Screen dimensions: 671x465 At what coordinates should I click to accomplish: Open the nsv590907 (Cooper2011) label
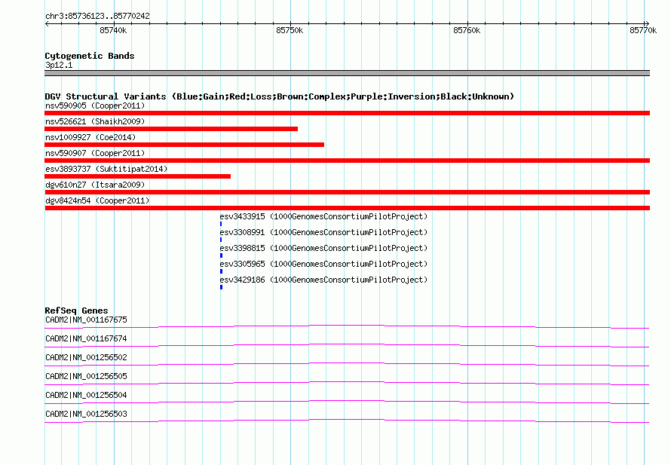coord(95,153)
